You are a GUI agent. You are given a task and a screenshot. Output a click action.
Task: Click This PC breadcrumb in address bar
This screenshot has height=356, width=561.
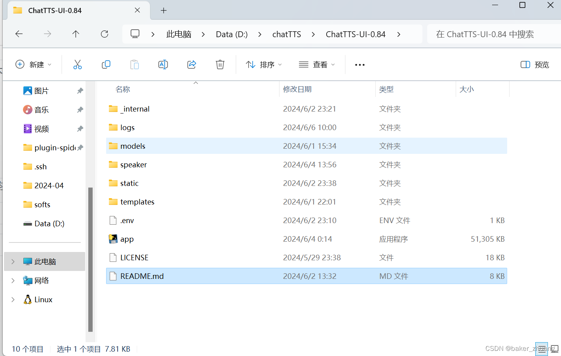click(x=179, y=34)
